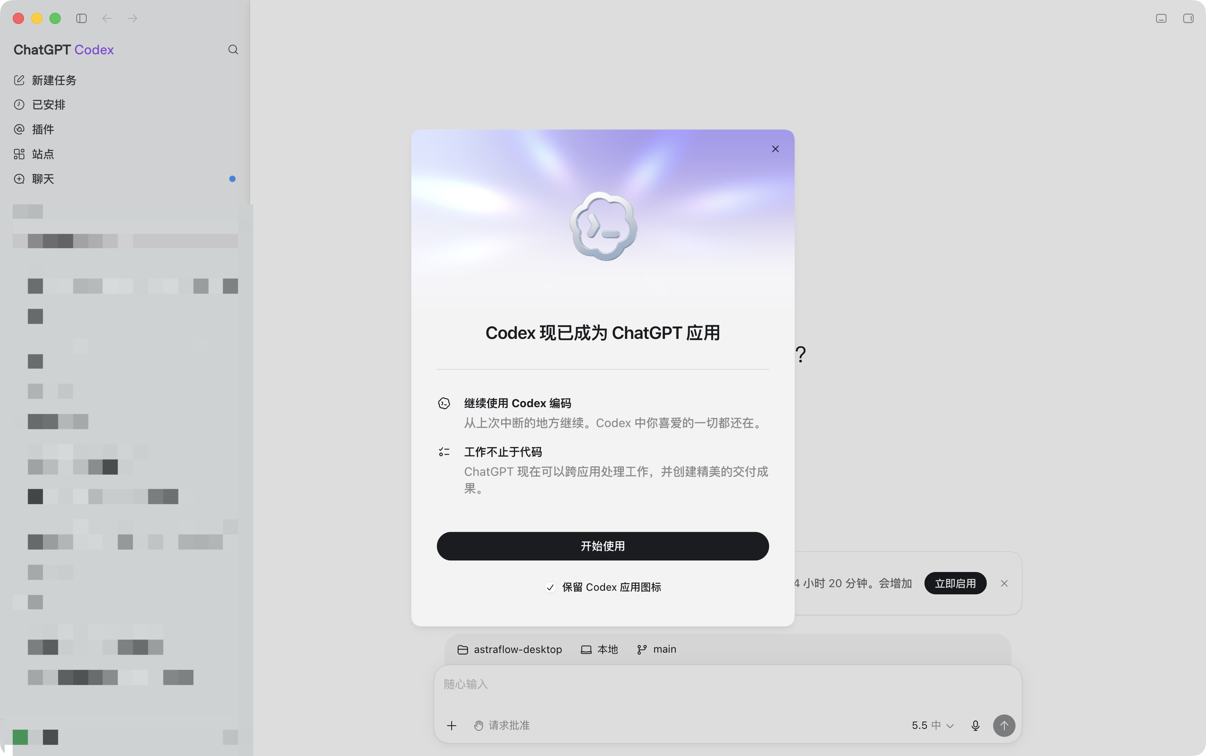Go forward with the right arrow
Image resolution: width=1206 pixels, height=756 pixels.
133,18
